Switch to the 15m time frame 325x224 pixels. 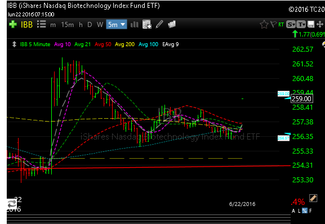click(x=68, y=25)
